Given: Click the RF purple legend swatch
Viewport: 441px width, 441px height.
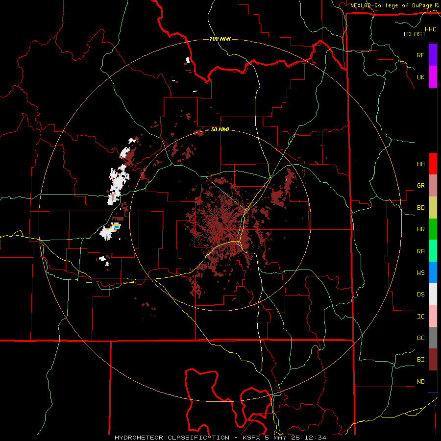Looking at the screenshot, I should tap(433, 55).
